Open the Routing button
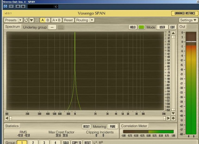The image size is (199, 144). [x=82, y=20]
